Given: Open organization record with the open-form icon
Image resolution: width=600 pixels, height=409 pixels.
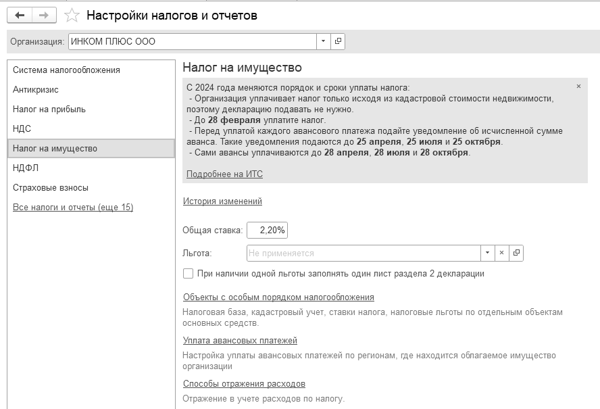Looking at the screenshot, I should pos(339,41).
